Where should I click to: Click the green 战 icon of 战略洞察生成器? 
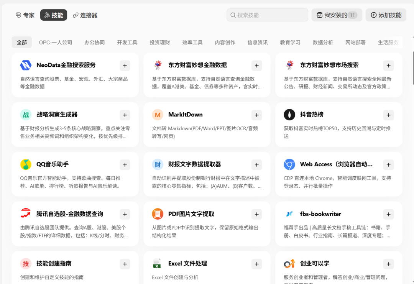26,115
